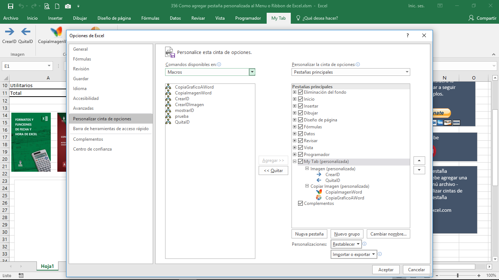Open the Customize Quick Access Toolbar arrow
Screen dimensions: 499x280
tap(78, 6)
